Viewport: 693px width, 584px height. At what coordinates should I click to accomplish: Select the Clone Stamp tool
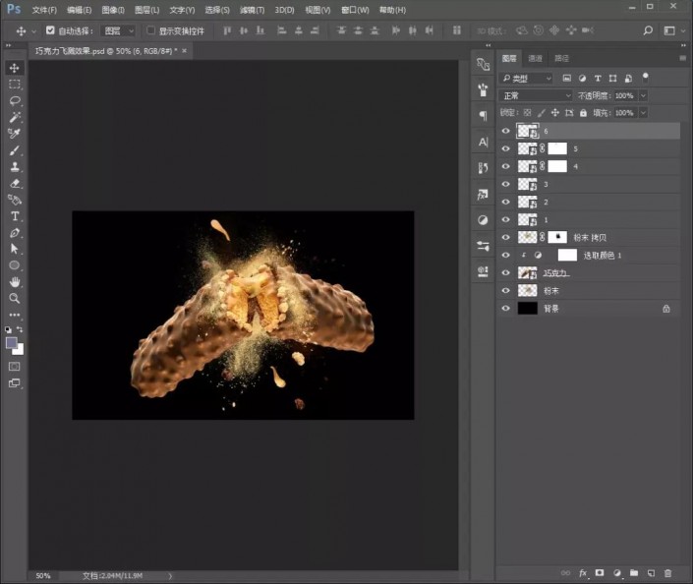coord(14,167)
